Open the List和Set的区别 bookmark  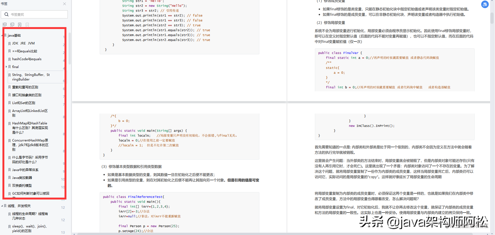(24, 103)
